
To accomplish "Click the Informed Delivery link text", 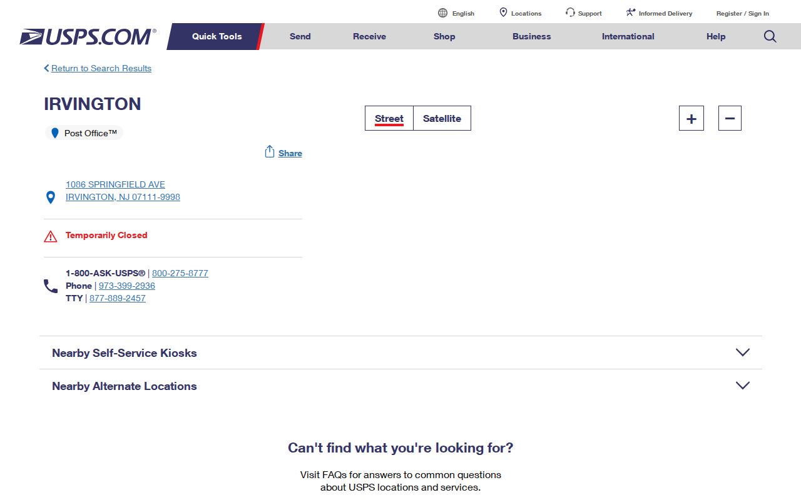I will pyautogui.click(x=665, y=13).
